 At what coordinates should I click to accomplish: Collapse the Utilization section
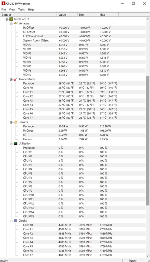tap(12, 144)
